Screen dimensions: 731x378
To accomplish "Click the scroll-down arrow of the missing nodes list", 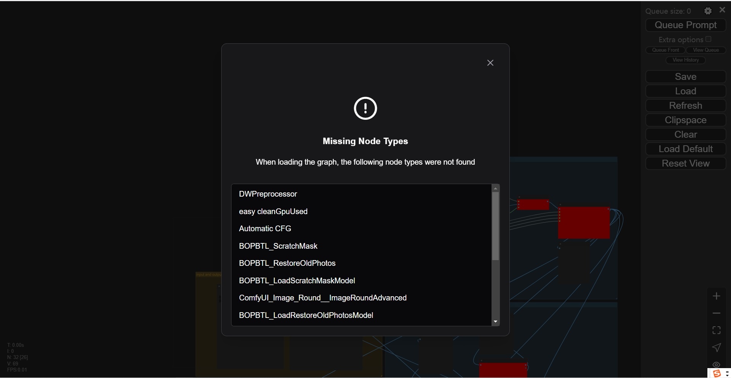I will [x=495, y=322].
